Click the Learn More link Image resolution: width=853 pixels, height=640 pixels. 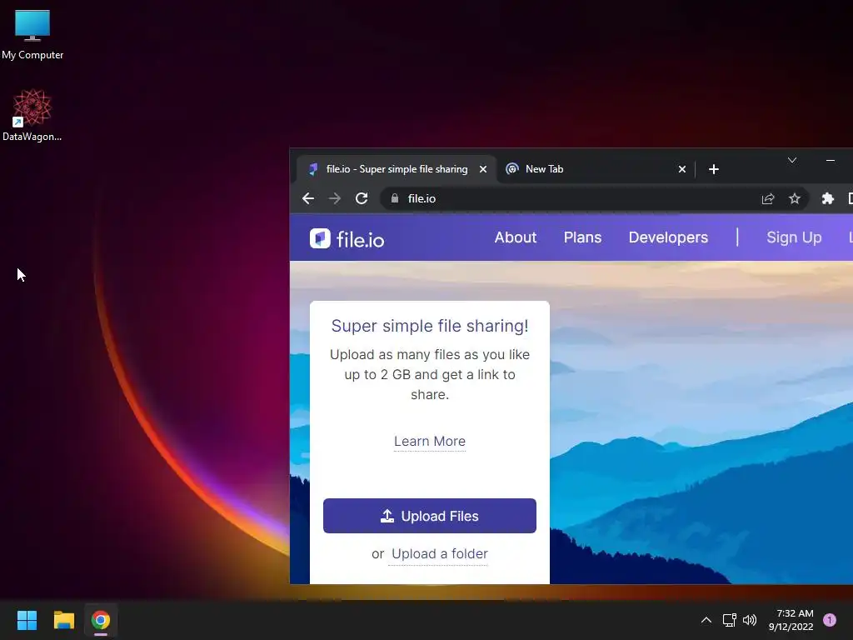click(x=430, y=442)
